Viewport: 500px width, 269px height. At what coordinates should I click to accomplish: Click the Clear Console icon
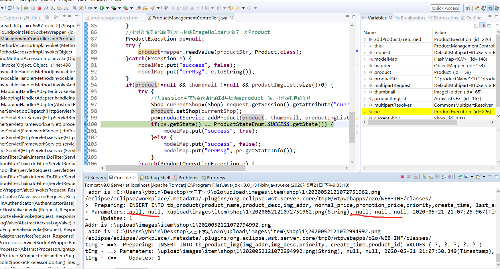click(424, 177)
